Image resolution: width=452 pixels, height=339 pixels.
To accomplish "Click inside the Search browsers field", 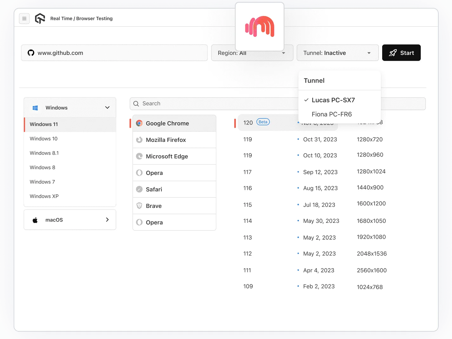I will click(190, 103).
